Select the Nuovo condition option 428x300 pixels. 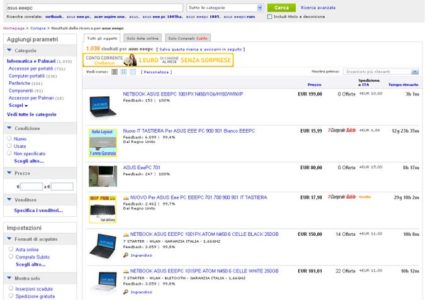(x=9, y=138)
